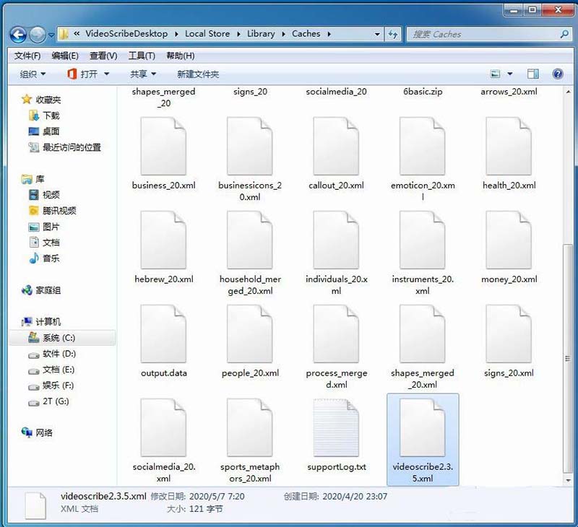
Task: Select the output.data file icon
Action: 163,334
